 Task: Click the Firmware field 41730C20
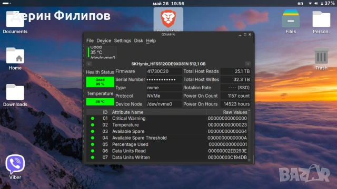[x=164, y=71]
